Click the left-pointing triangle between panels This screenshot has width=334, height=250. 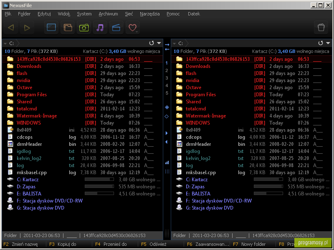click(166, 142)
